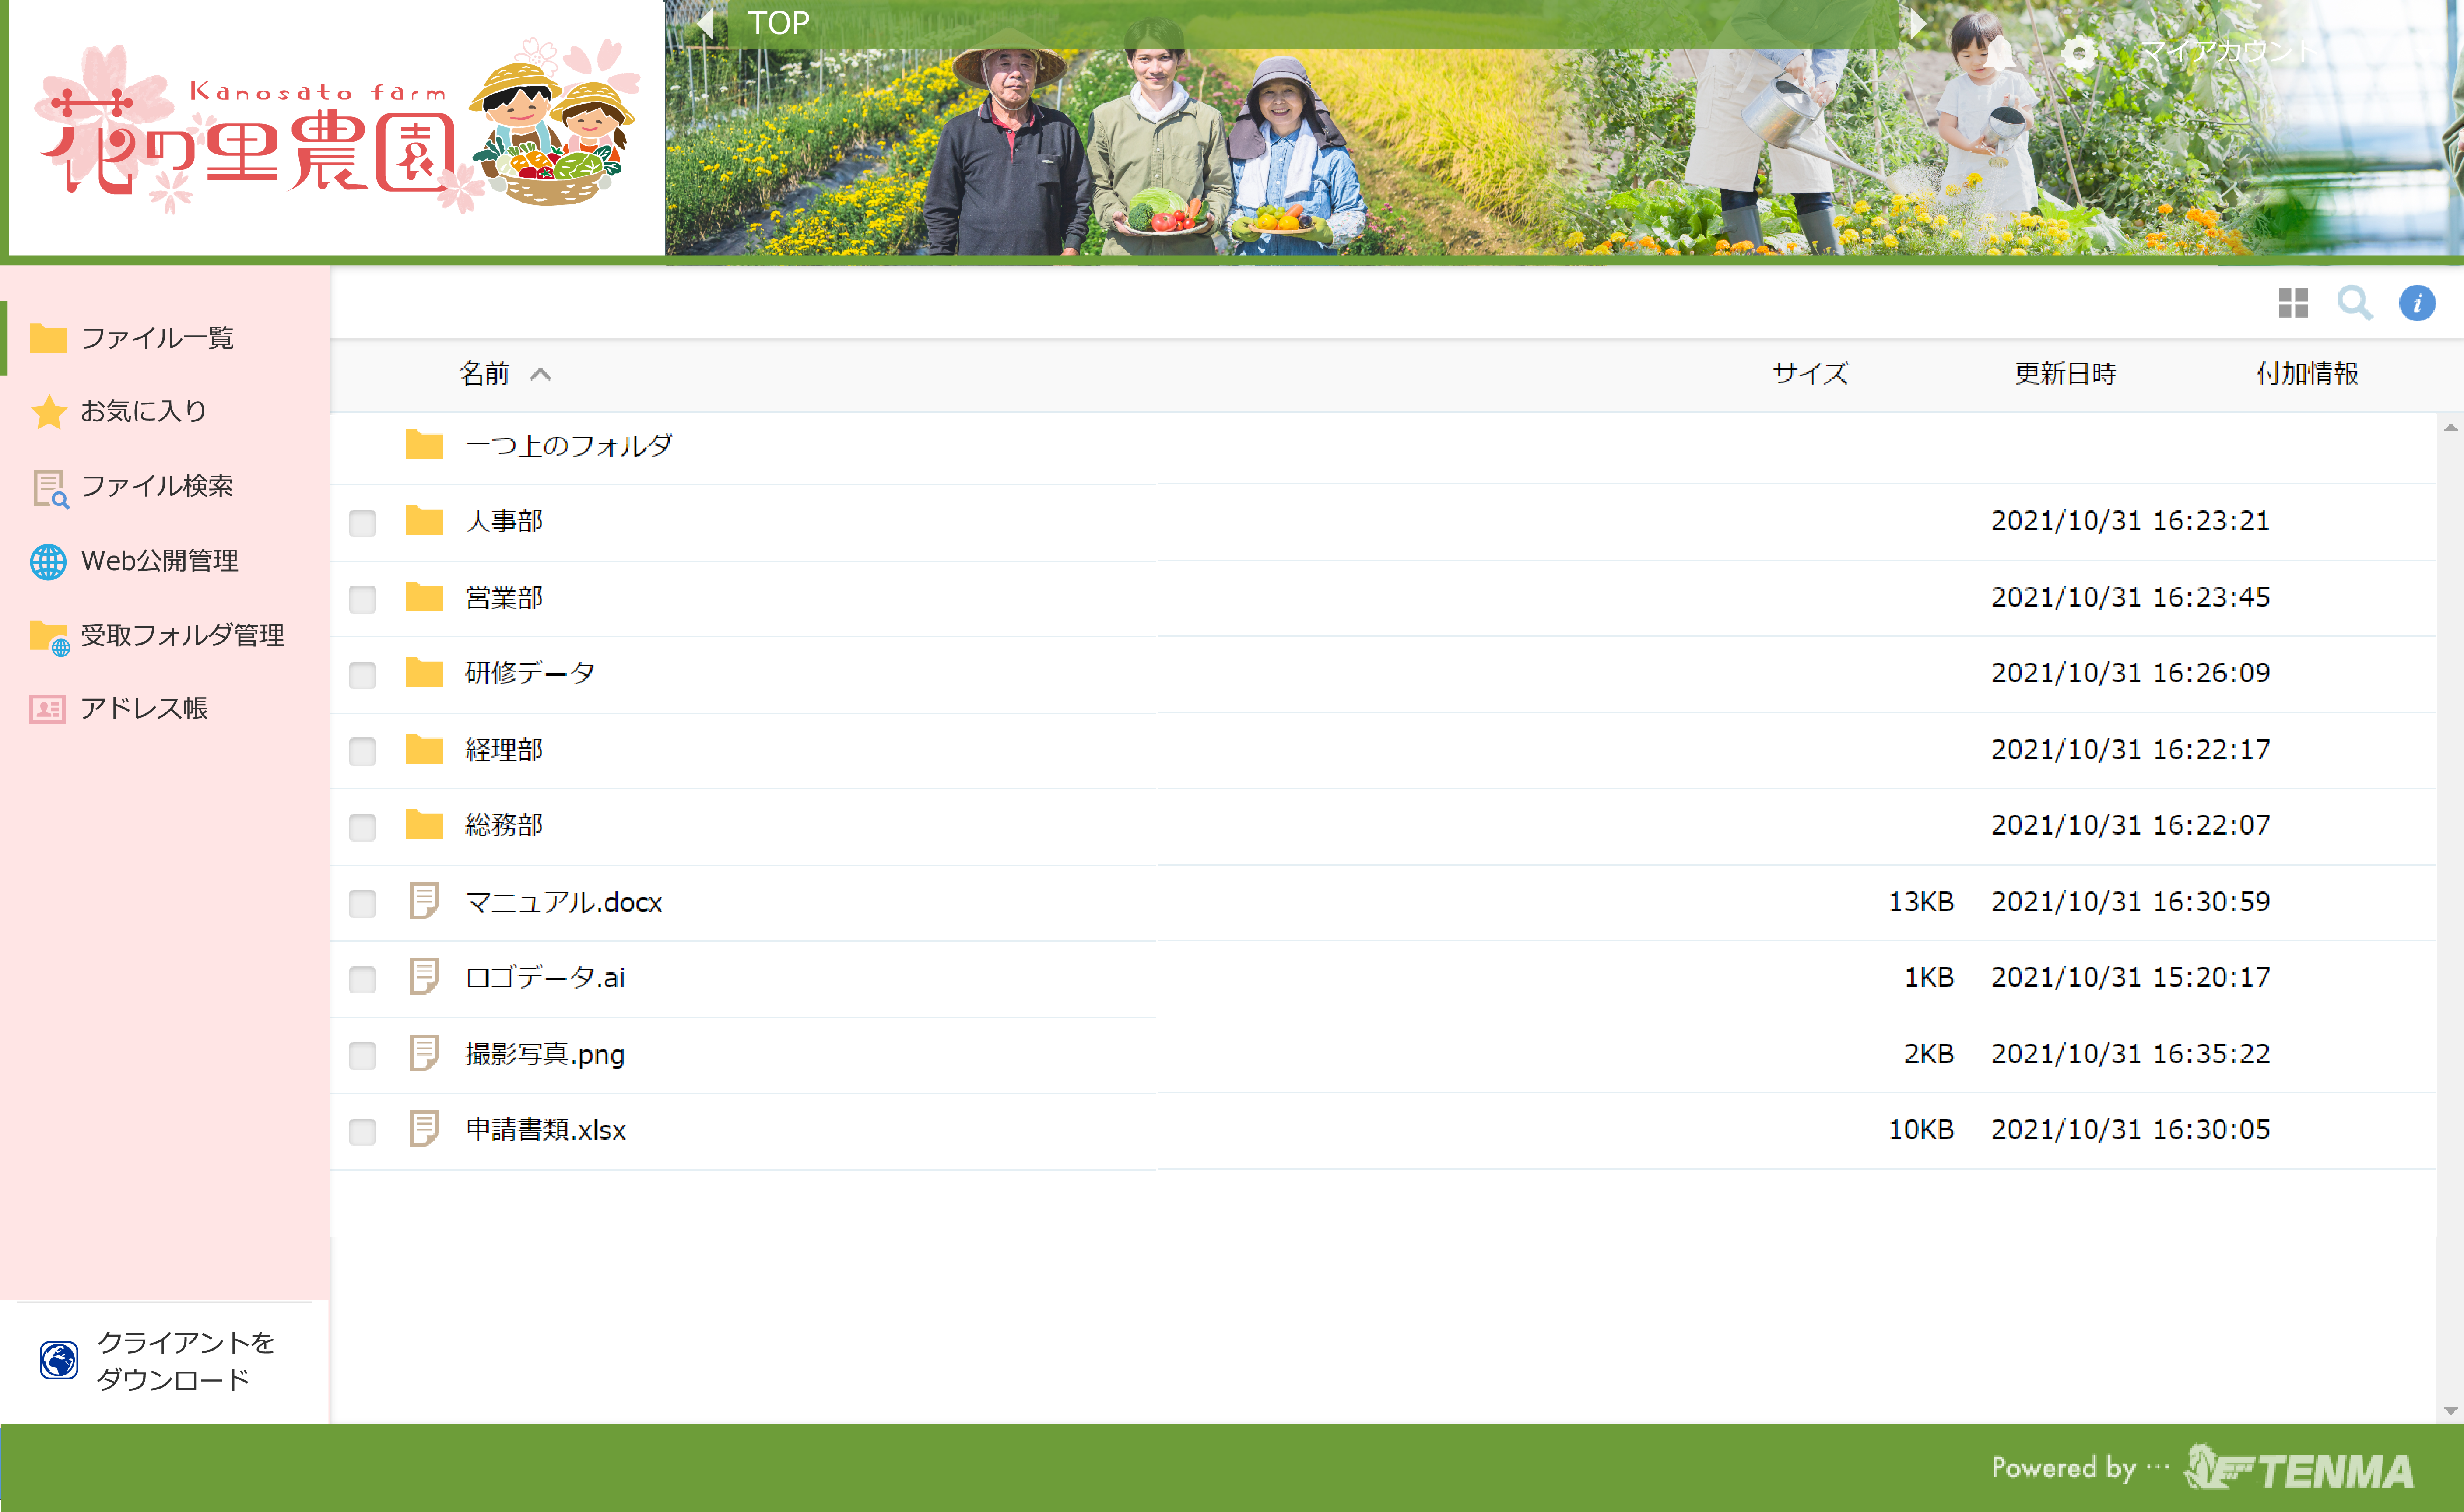Open the 研修データ folder name
The image size is (2464, 1512).
point(530,673)
